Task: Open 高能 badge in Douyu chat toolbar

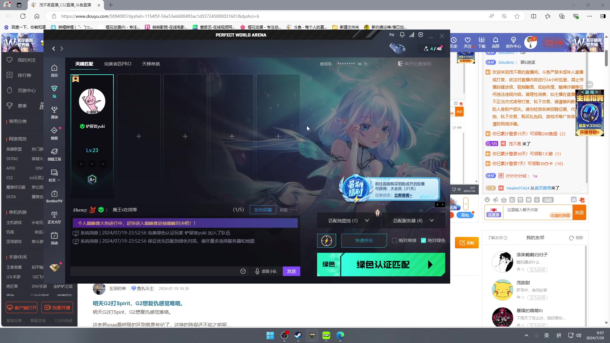Action: (548, 200)
